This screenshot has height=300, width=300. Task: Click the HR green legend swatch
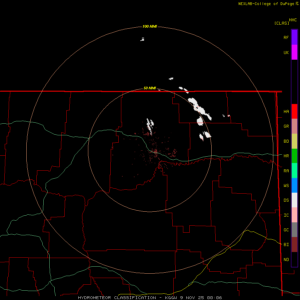coord(294,156)
